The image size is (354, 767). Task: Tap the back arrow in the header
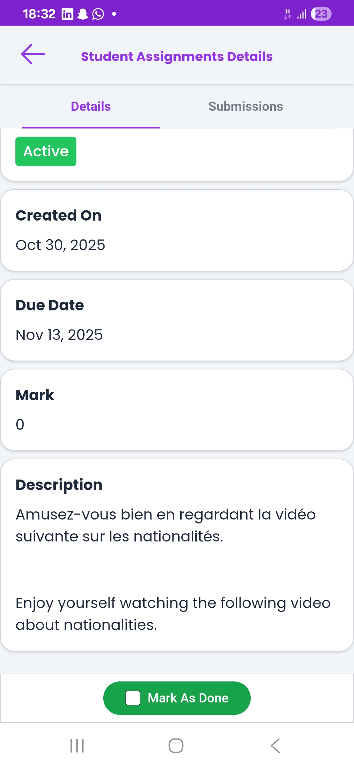click(33, 54)
